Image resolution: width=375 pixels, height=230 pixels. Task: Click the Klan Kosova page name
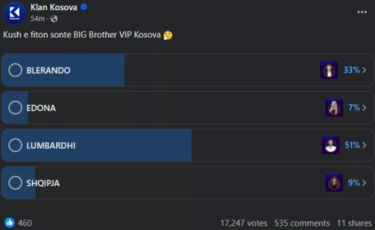tap(54, 7)
